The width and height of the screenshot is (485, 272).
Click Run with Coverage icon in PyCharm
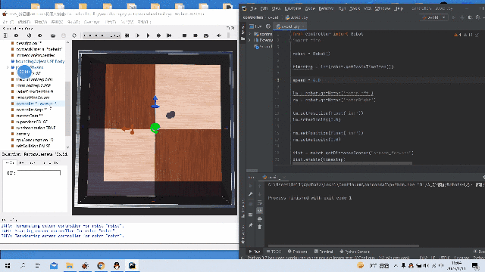[x=470, y=17]
